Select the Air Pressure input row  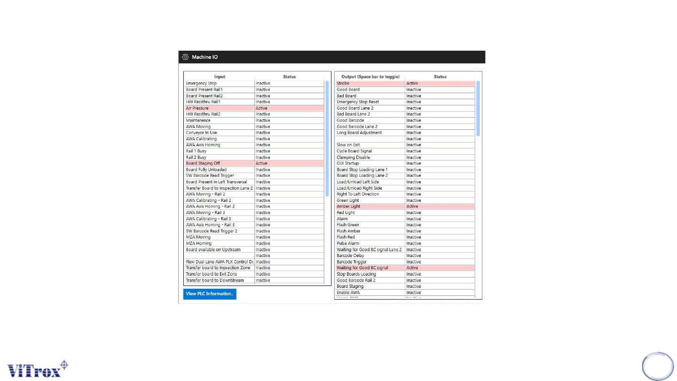(254, 108)
